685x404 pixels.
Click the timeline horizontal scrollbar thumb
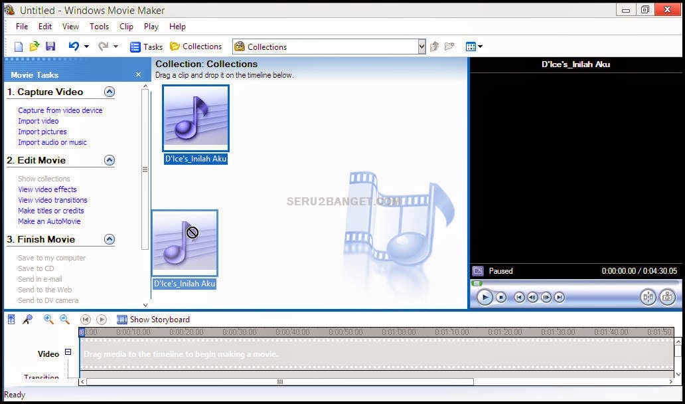tap(280, 381)
